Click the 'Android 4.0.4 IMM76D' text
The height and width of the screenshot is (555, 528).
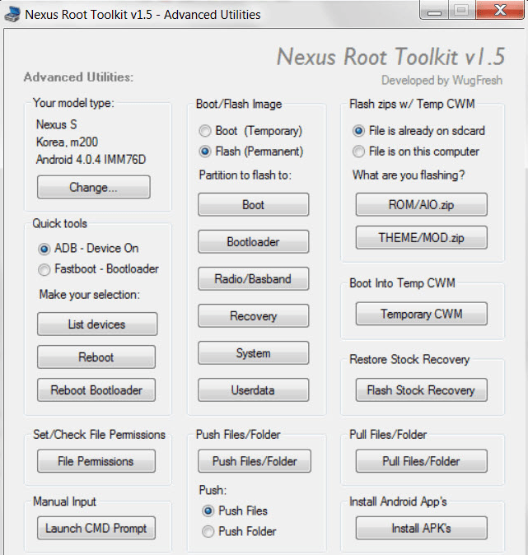coord(91,159)
